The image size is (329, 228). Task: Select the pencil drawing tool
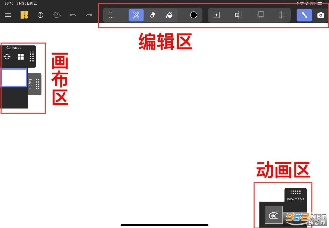coord(136,15)
